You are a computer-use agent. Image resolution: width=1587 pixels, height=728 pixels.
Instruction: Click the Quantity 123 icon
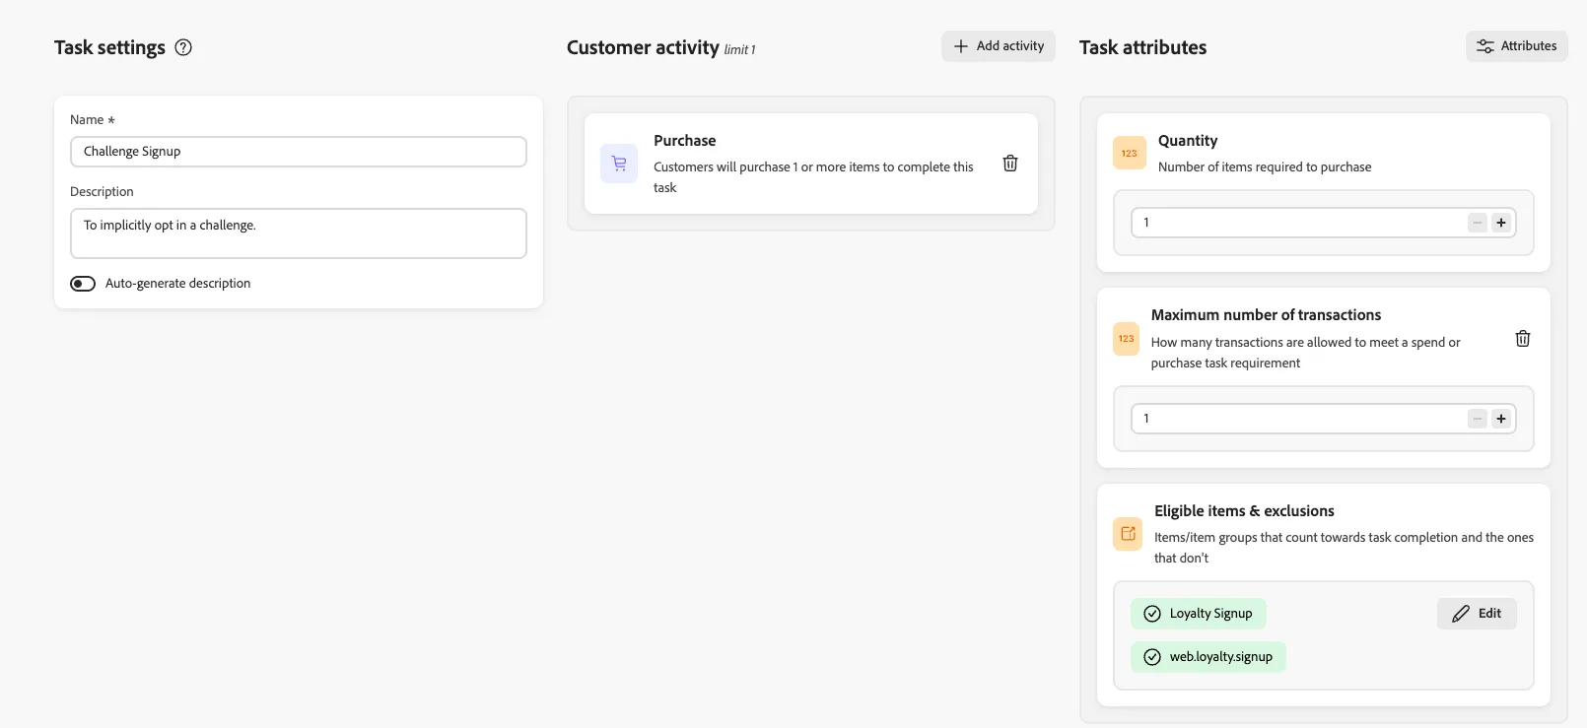pyautogui.click(x=1130, y=153)
